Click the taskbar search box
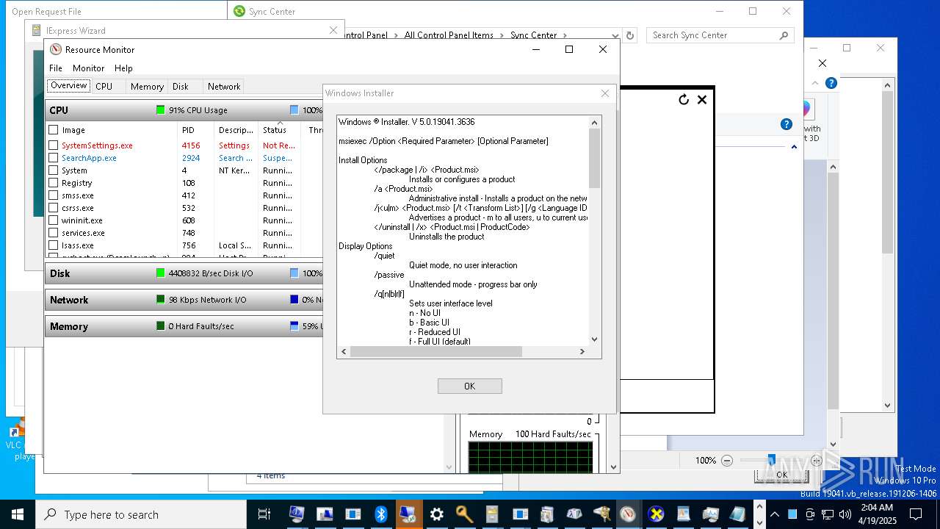 pyautogui.click(x=141, y=514)
